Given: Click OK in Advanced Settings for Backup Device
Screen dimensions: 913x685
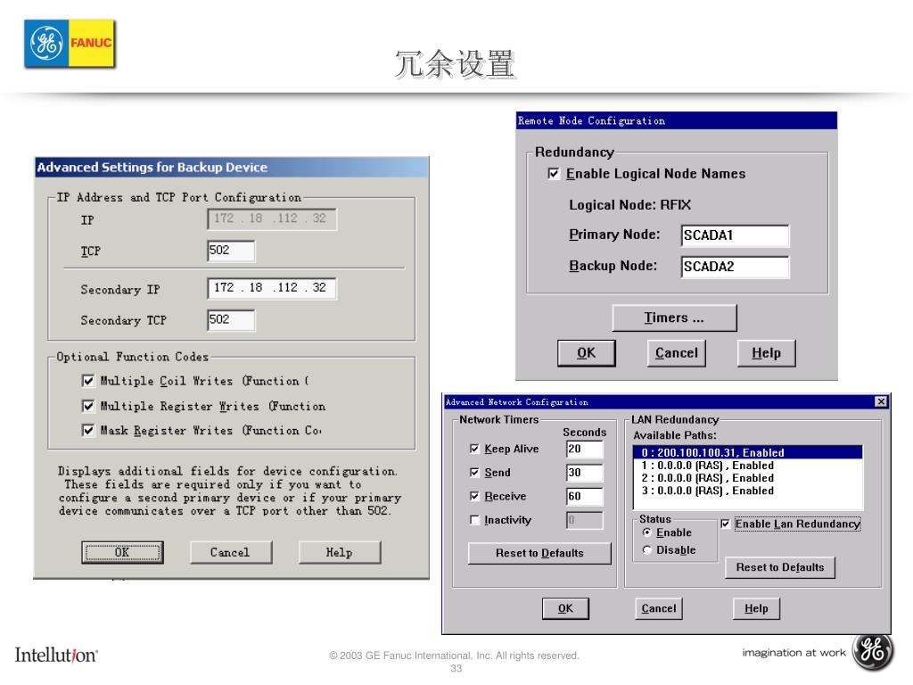Looking at the screenshot, I should 122,552.
